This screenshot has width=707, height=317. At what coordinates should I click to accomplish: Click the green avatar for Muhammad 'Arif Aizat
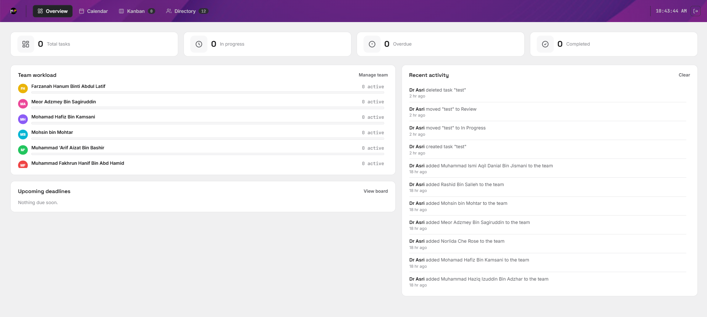23,150
